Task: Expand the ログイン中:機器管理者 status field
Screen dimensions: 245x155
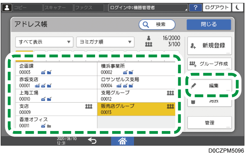Action: pos(148,8)
